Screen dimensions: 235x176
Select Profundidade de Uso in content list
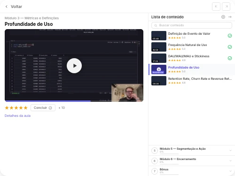point(184,68)
